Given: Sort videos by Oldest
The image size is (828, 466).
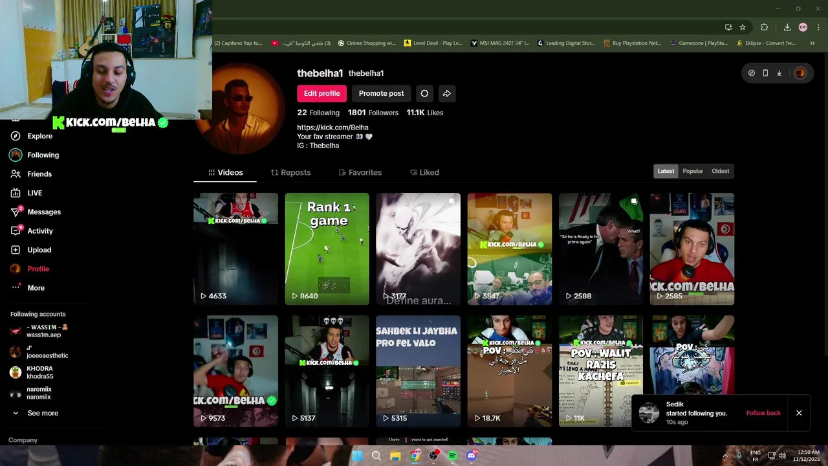Looking at the screenshot, I should pyautogui.click(x=721, y=171).
